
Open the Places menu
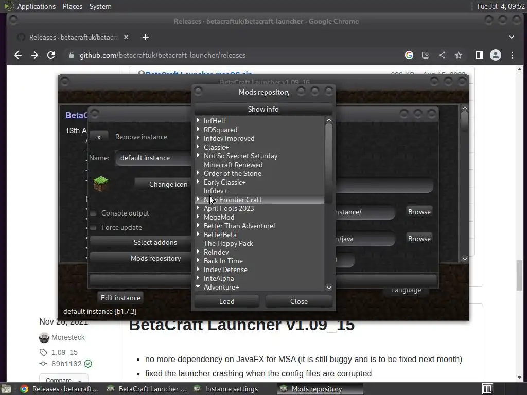click(73, 6)
